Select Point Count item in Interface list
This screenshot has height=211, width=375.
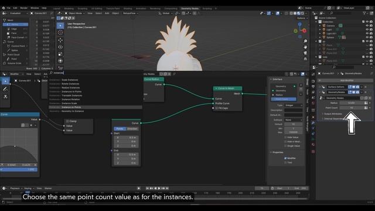pyautogui.click(x=284, y=99)
